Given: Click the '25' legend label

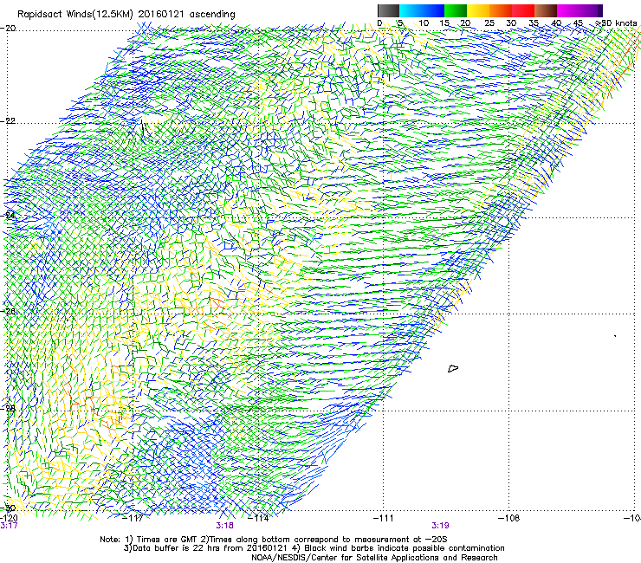Looking at the screenshot, I should coord(489,23).
